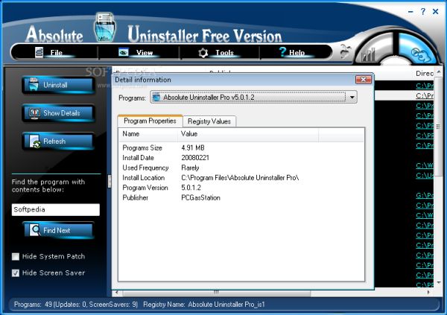Close the Detail information dialog
The image size is (447, 315).
coord(364,80)
